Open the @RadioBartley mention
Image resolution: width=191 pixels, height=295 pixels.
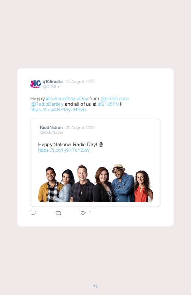(47, 104)
